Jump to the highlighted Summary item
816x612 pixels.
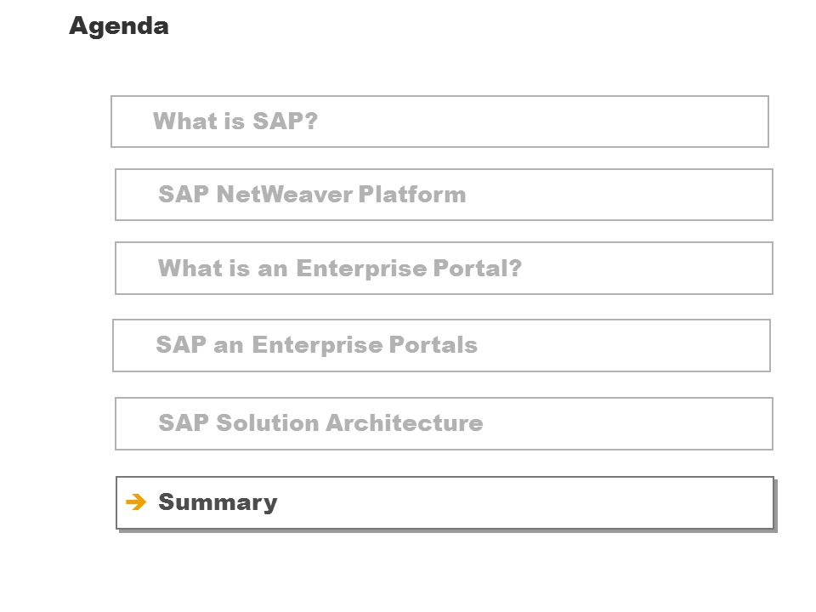[445, 502]
